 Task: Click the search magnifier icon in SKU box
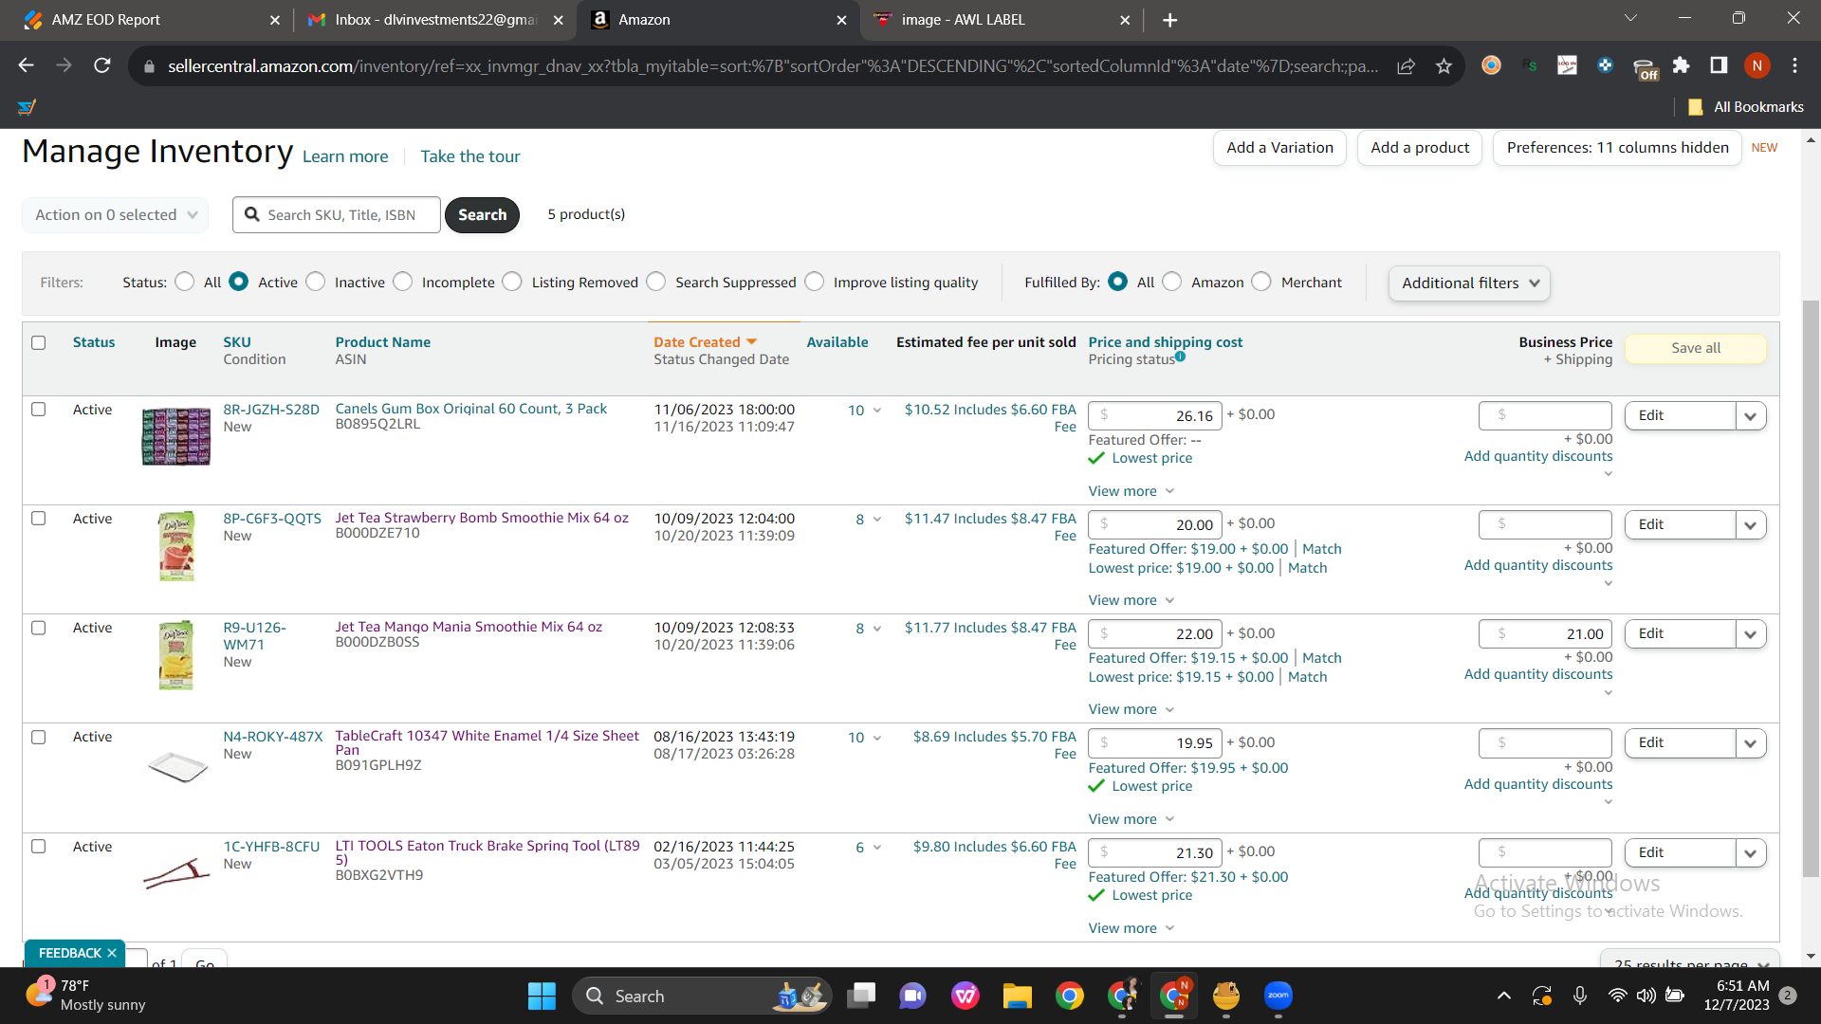[x=252, y=214]
